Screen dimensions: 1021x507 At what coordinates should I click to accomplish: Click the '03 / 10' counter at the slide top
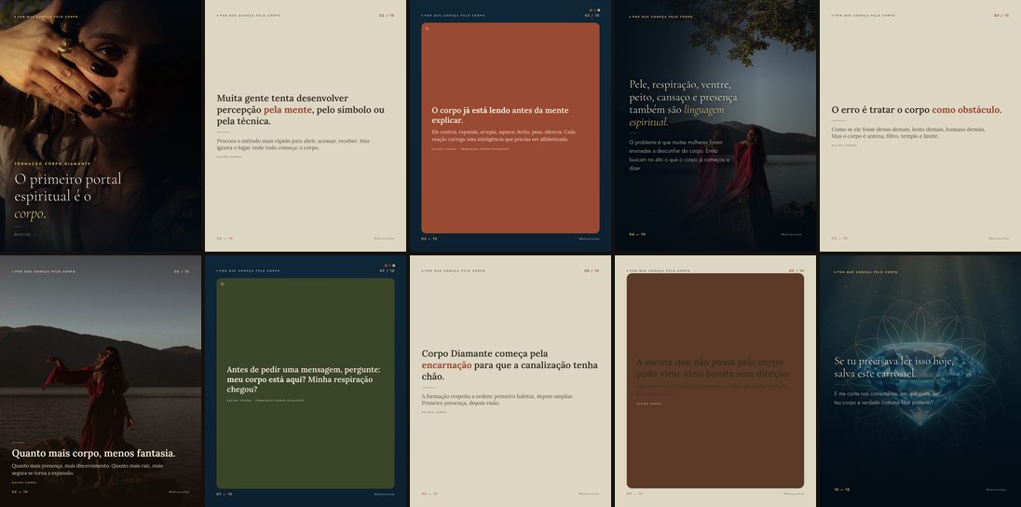[x=592, y=15]
